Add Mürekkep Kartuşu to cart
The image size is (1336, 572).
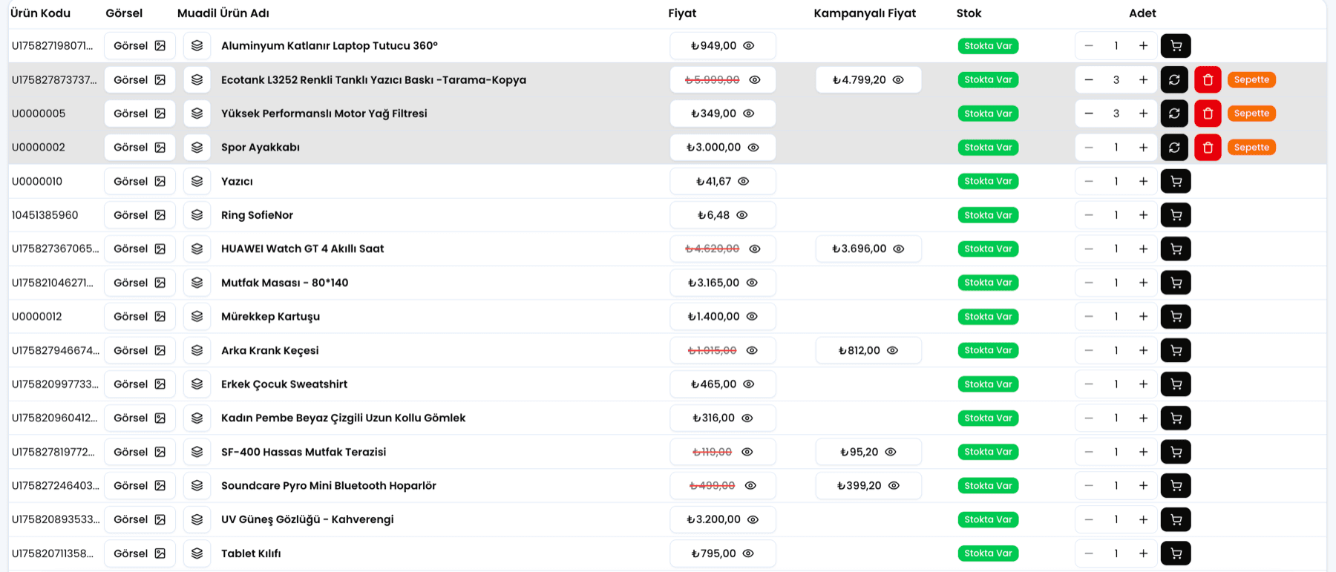tap(1176, 317)
